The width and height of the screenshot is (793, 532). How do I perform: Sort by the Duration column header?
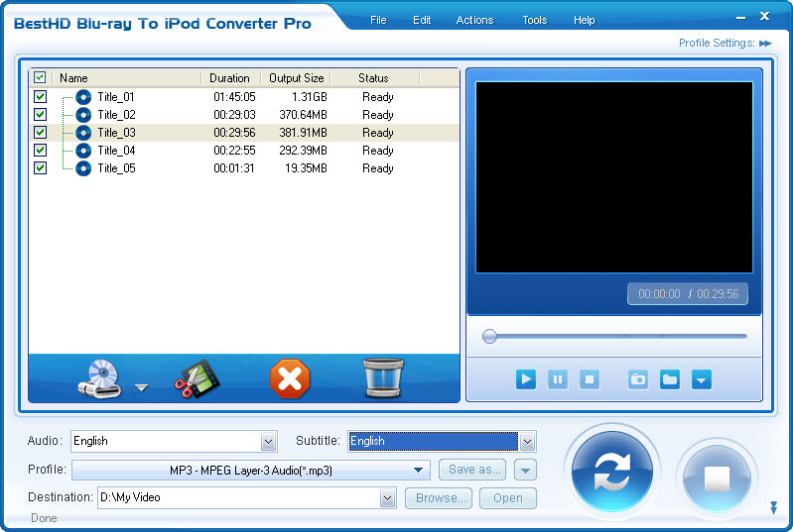tap(230, 77)
